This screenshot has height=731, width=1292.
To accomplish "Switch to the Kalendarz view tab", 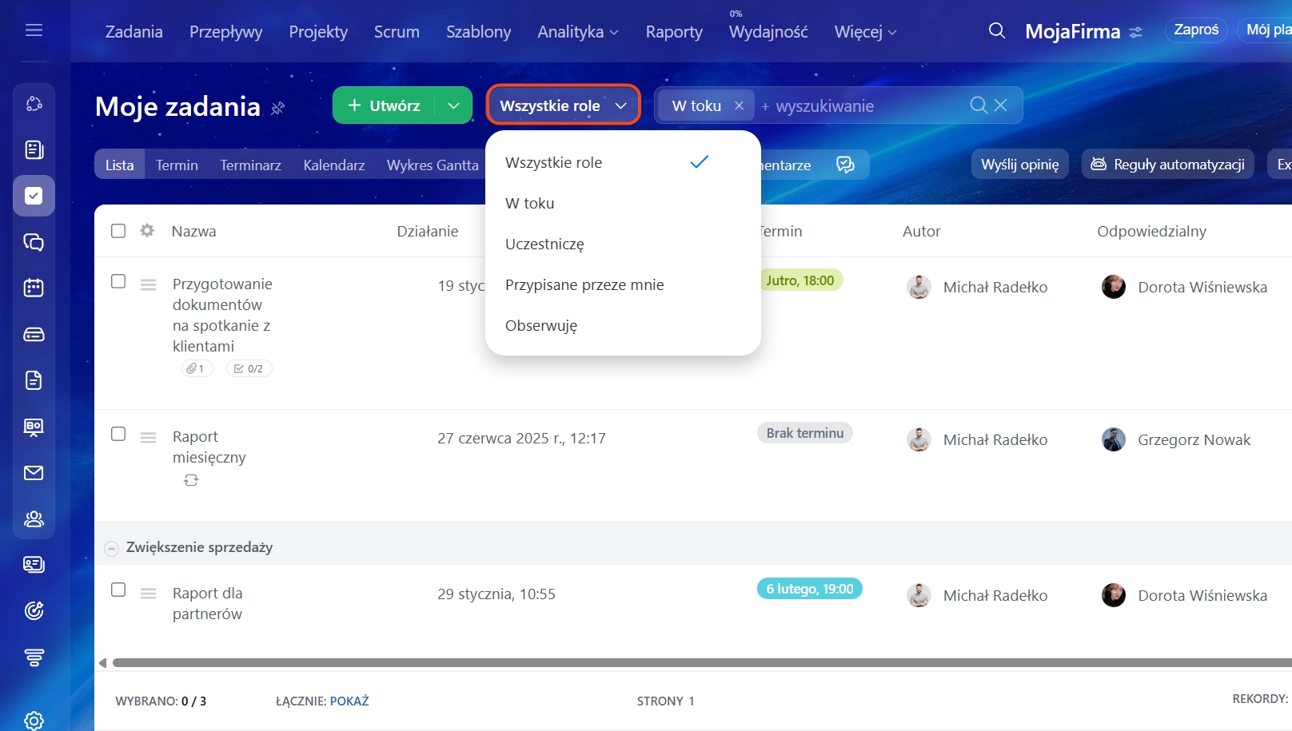I will pos(334,165).
